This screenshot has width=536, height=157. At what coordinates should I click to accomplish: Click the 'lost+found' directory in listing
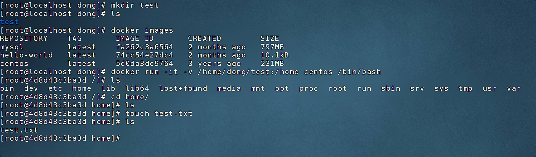[x=183, y=88]
